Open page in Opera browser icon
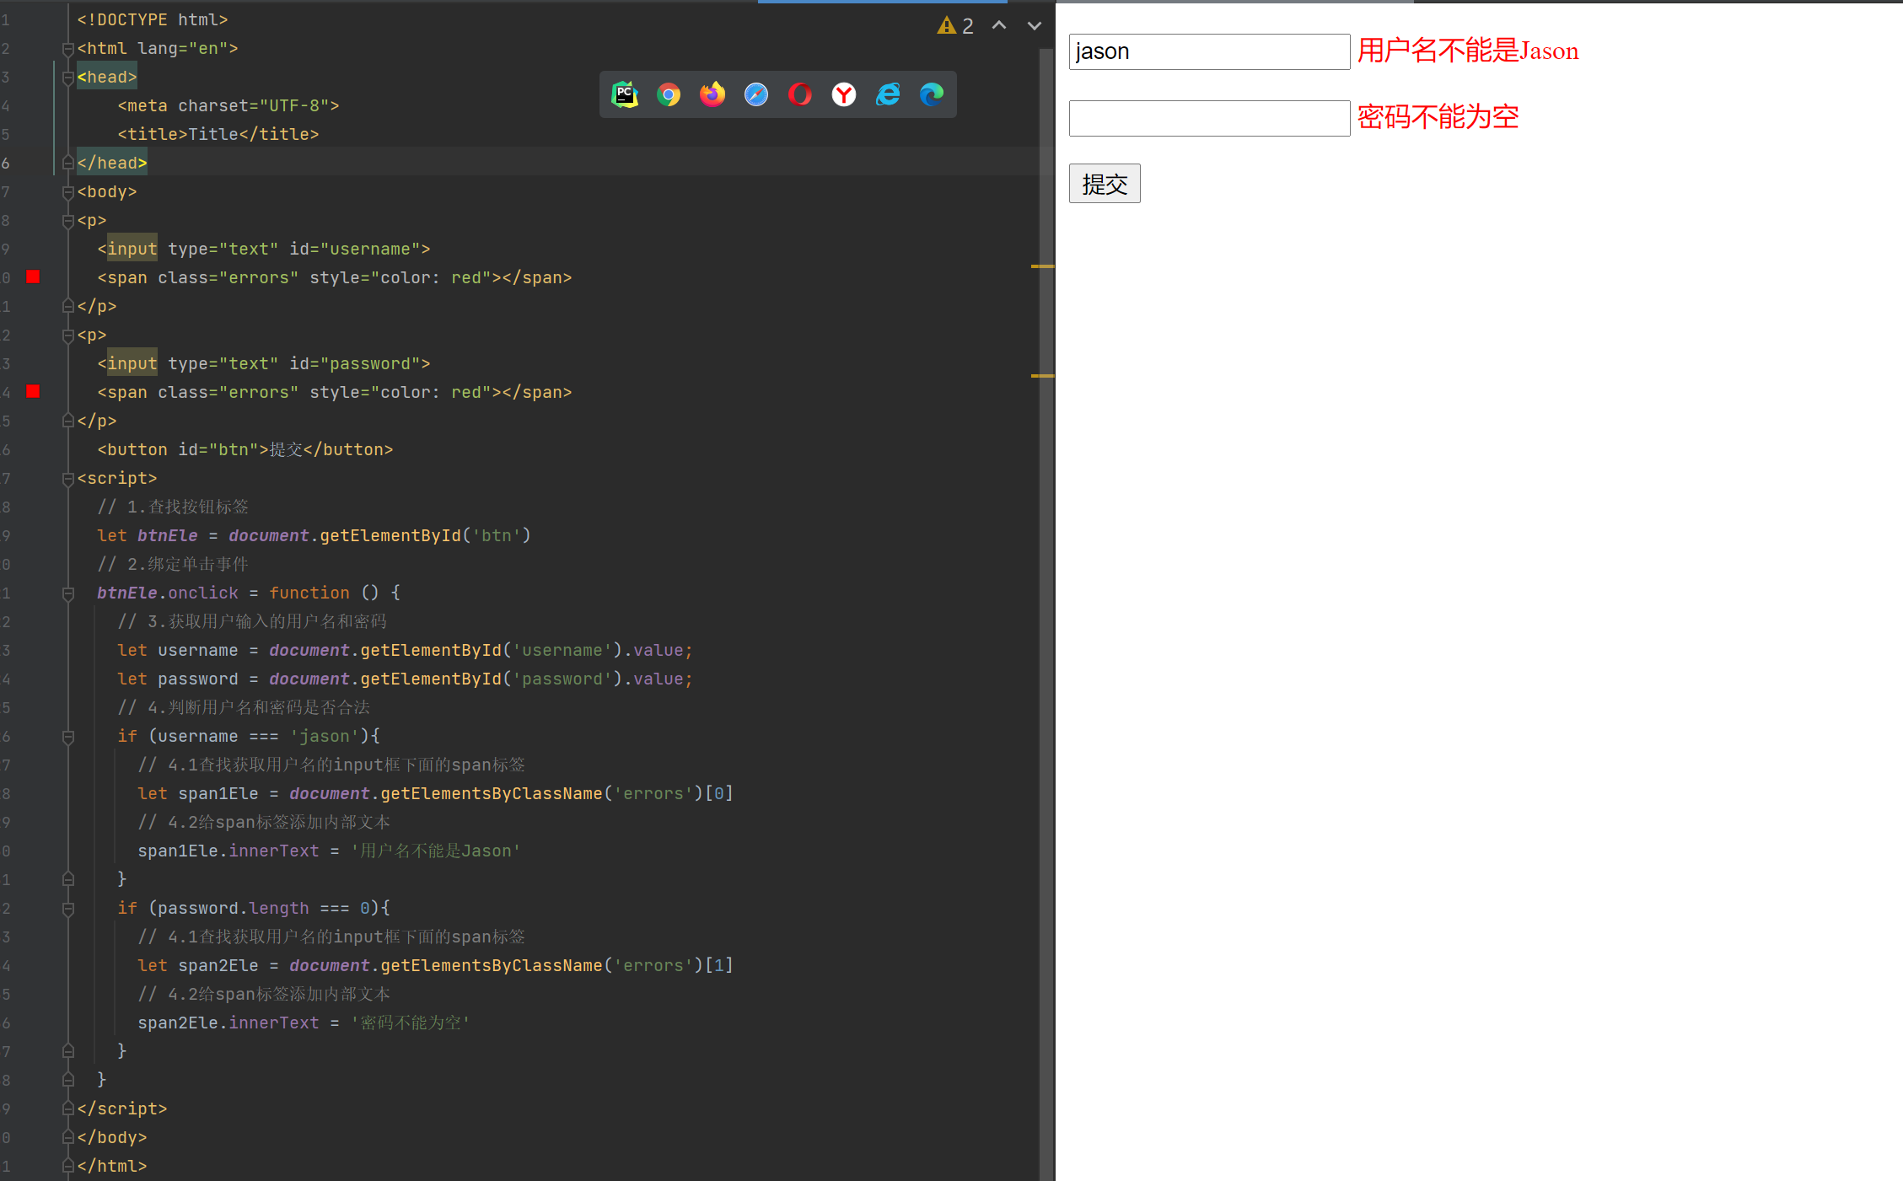1903x1181 pixels. 800,94
